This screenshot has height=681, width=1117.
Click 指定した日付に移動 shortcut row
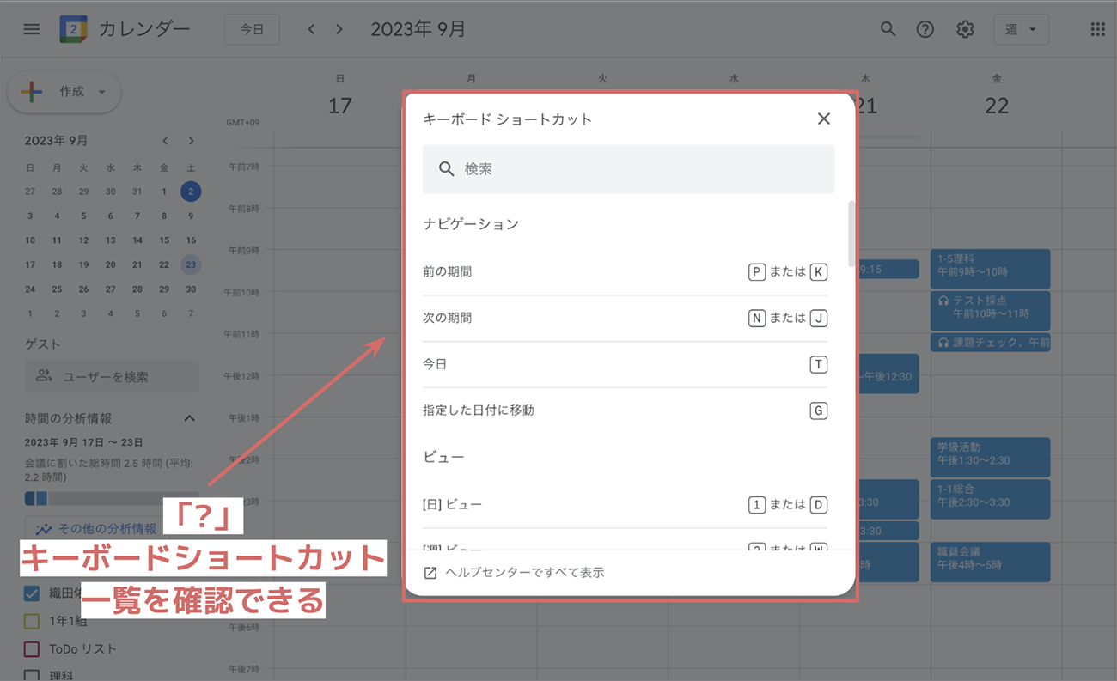tap(625, 410)
